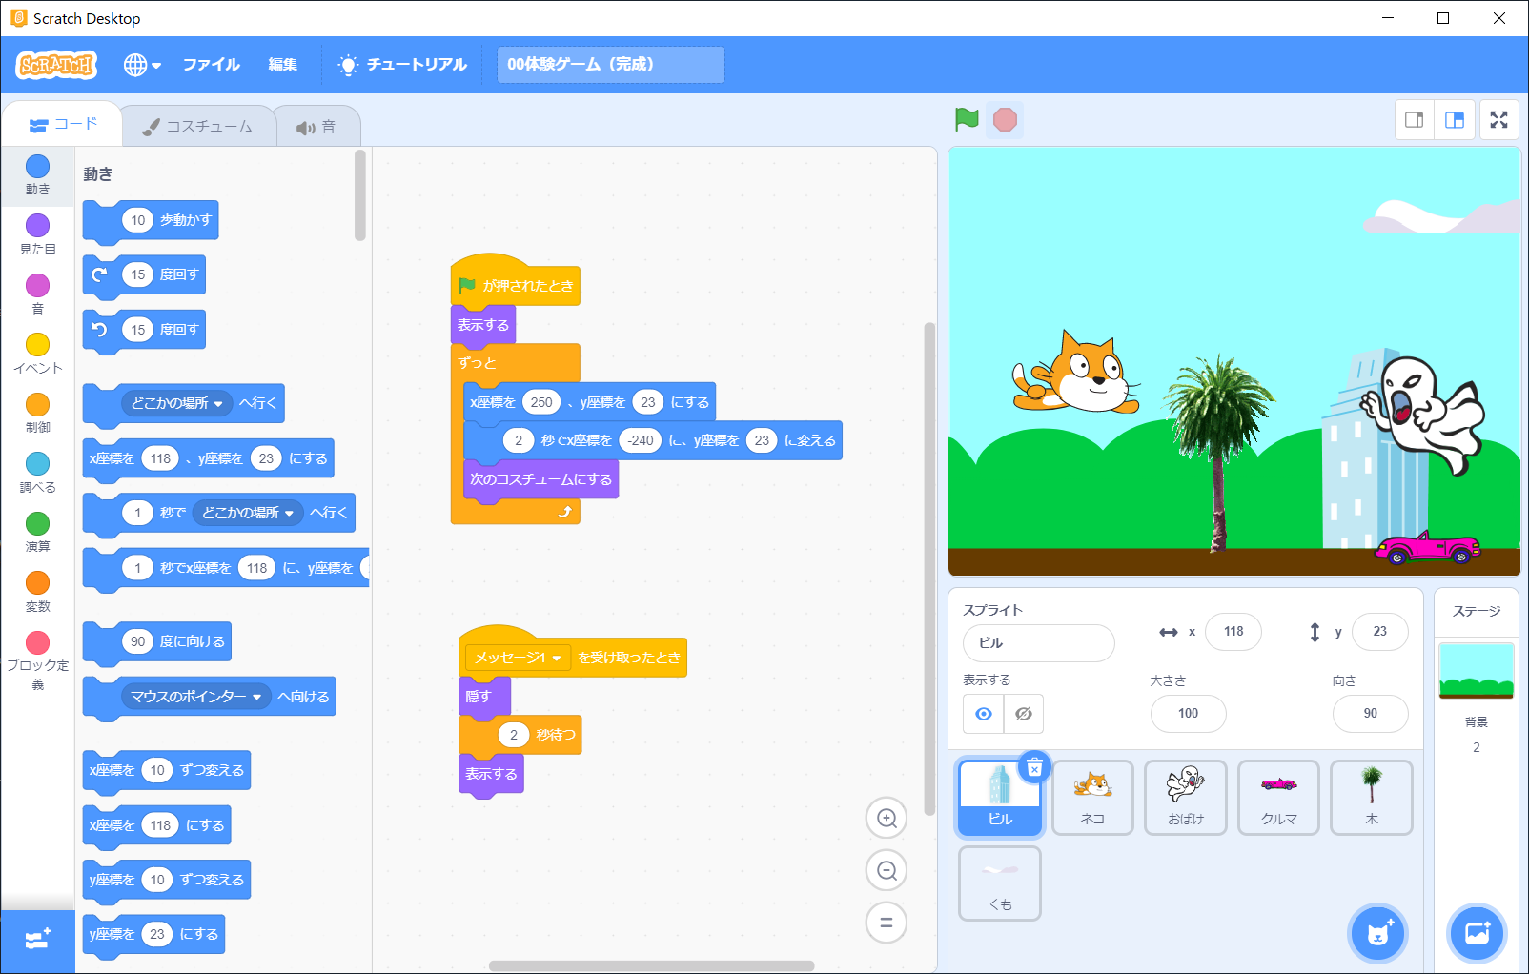The height and width of the screenshot is (974, 1529).
Task: Click the green flag to start
Action: 967,119
